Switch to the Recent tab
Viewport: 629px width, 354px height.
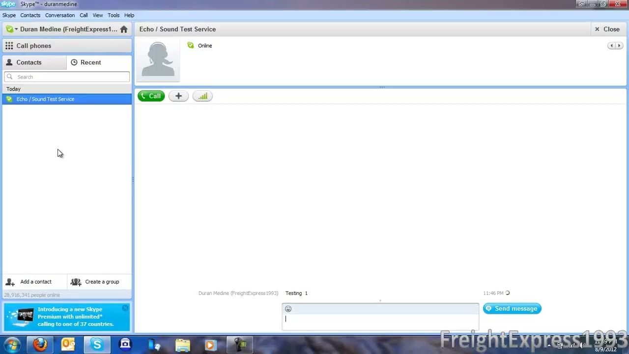pos(99,62)
